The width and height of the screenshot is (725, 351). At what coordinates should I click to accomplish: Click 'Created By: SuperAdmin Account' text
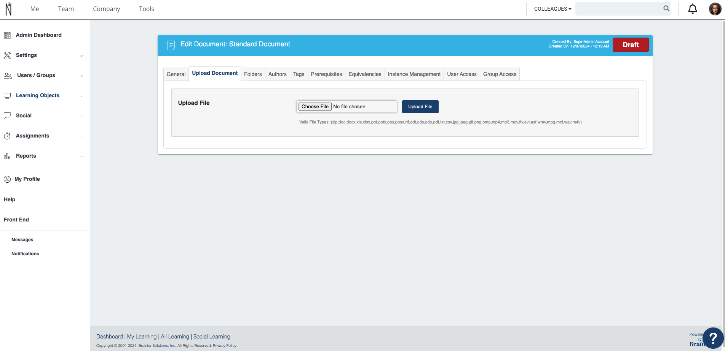(x=581, y=42)
